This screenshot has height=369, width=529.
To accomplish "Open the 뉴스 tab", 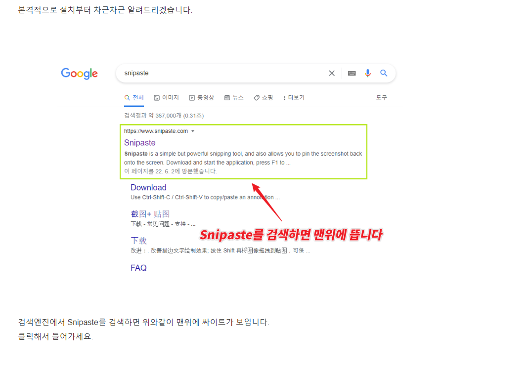I will coord(234,98).
